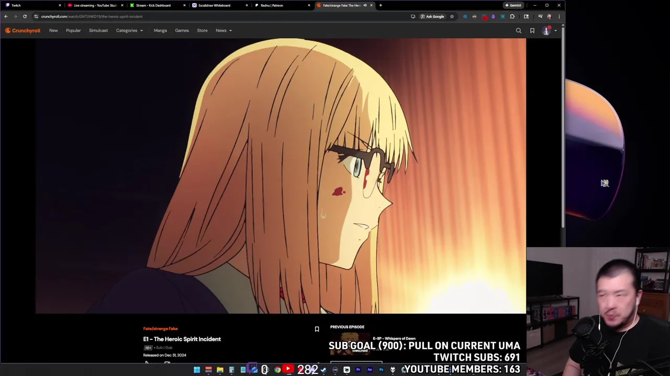The width and height of the screenshot is (670, 376).
Task: Open File Explorer from the taskbar
Action: coord(220,370)
